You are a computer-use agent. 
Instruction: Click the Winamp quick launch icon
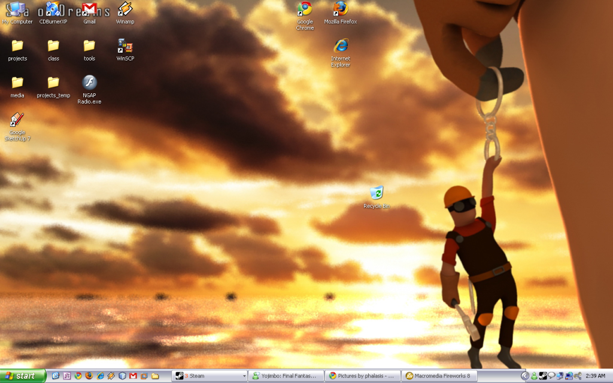111,376
